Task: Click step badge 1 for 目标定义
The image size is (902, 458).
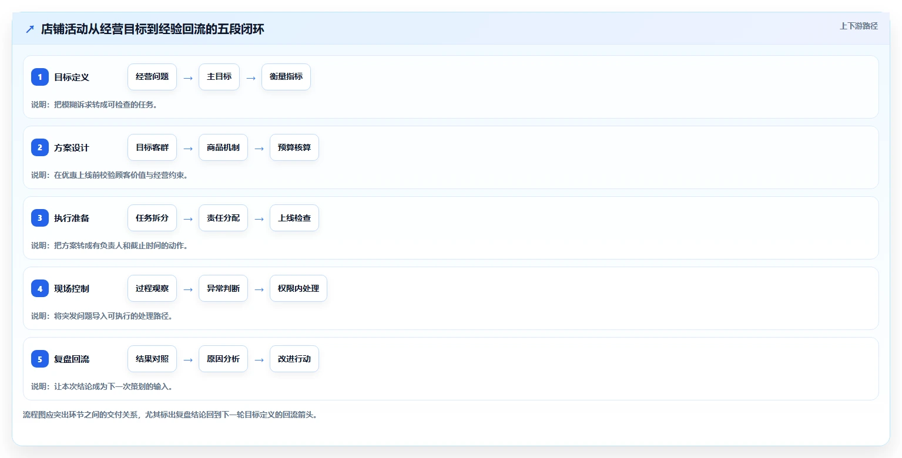Action: tap(40, 77)
